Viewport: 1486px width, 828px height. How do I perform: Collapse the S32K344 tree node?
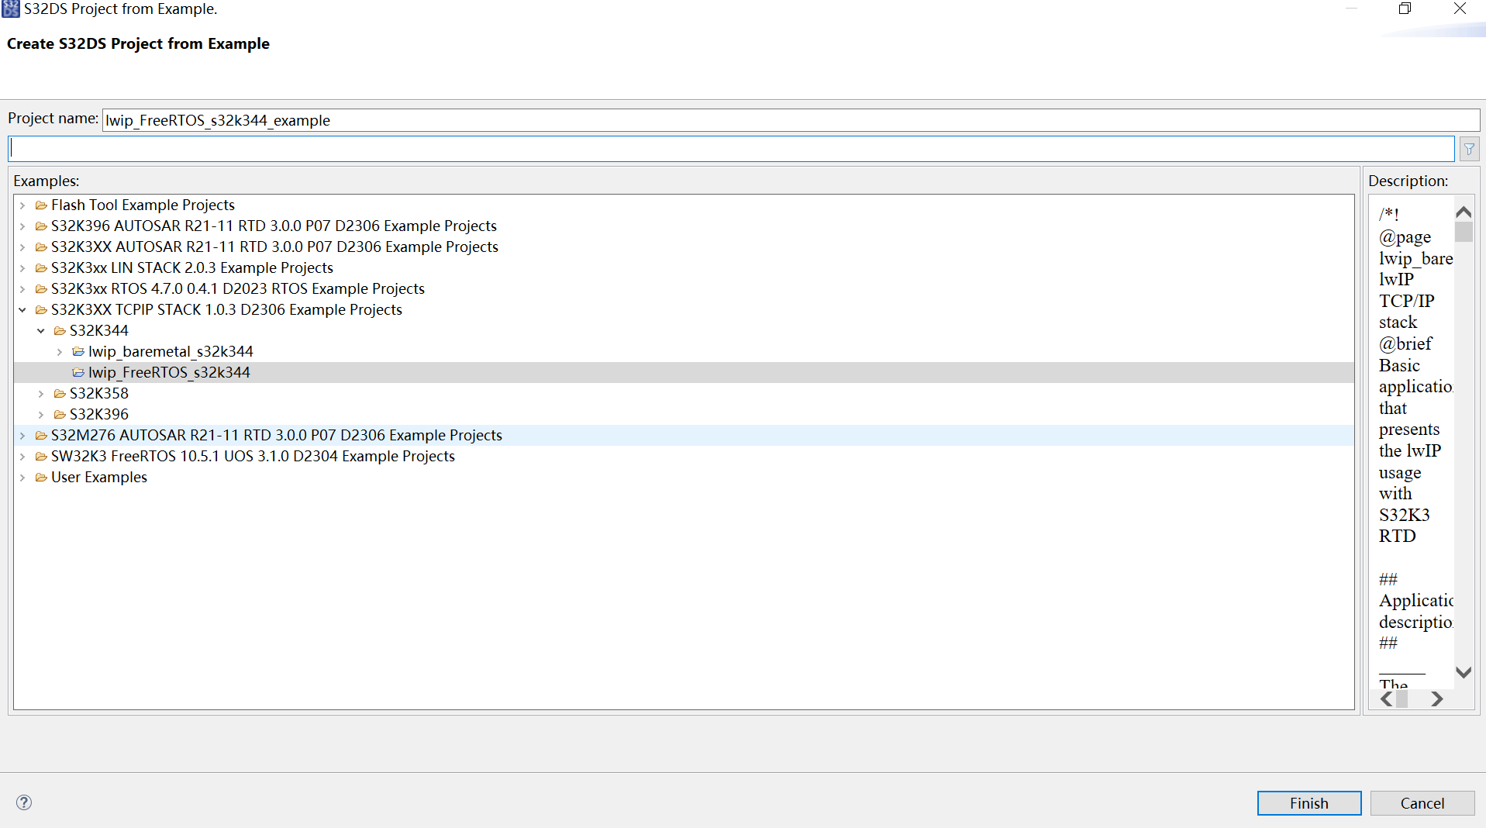pos(41,330)
